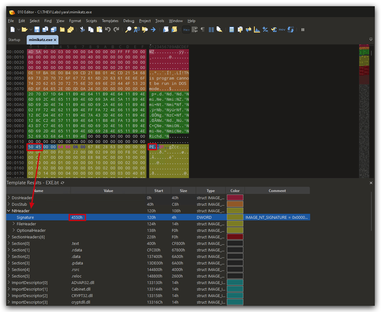Expand the OptionalHeader struct

(14, 230)
